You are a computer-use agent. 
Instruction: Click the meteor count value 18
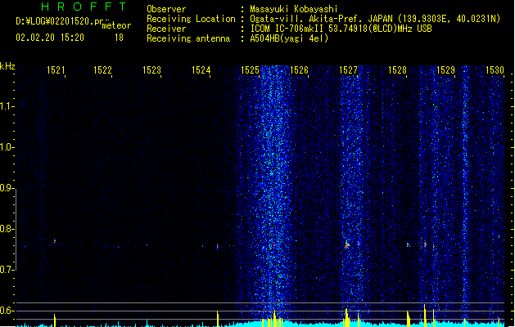pos(119,38)
